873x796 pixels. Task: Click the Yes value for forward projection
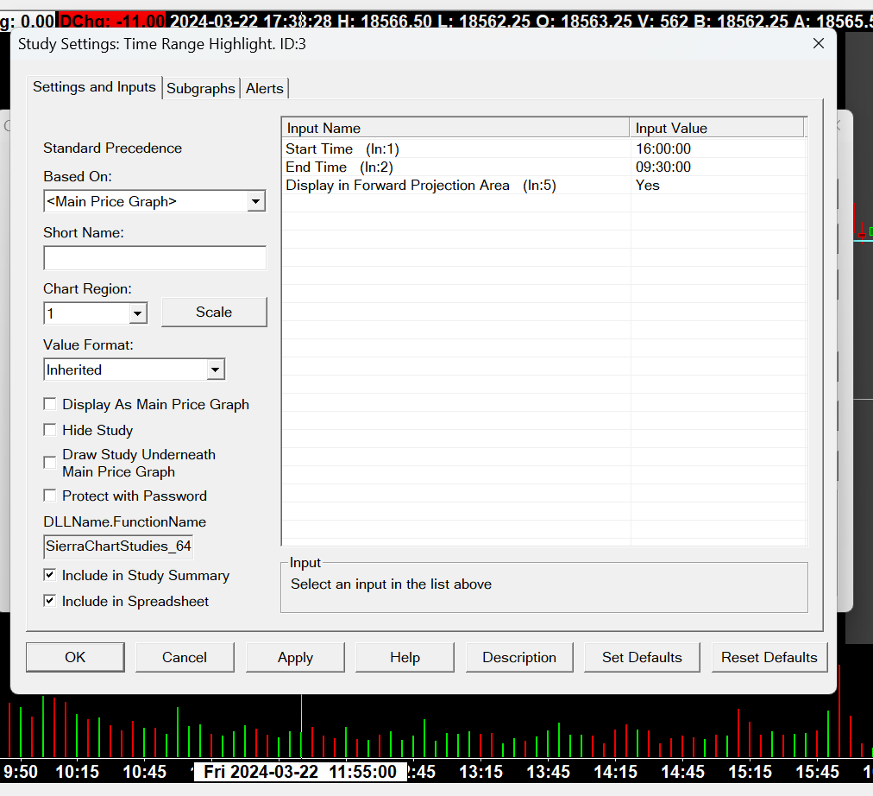pyautogui.click(x=648, y=186)
